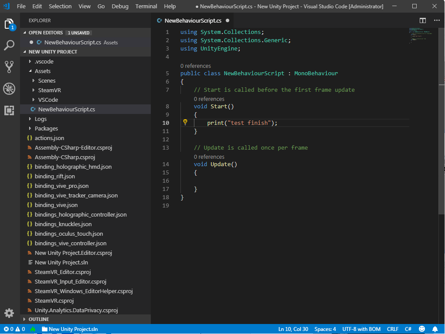Viewport: 445px width, 334px height.
Task: Open the feedback smiley in status bar
Action: tap(421, 329)
